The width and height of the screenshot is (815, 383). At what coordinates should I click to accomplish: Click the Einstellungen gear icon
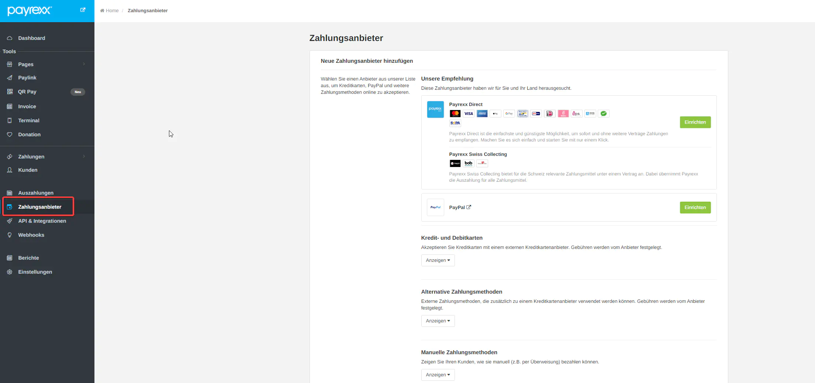(x=10, y=272)
